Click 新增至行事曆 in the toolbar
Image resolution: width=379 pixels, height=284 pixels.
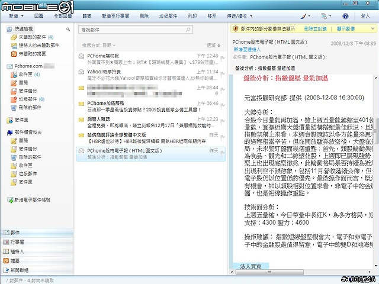click(115, 16)
